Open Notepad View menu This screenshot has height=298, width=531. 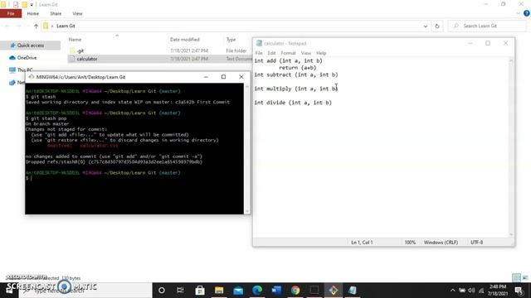[x=306, y=53]
